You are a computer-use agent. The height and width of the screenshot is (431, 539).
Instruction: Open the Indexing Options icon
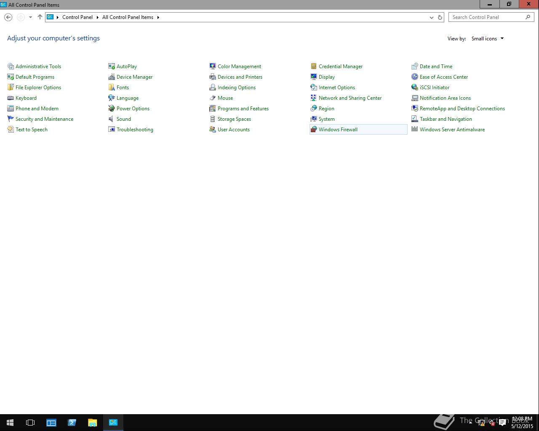coord(213,87)
